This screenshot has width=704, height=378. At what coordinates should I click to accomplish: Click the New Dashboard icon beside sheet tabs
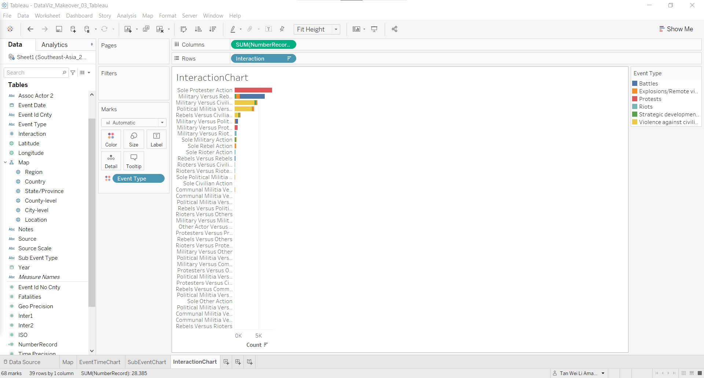(x=238, y=362)
